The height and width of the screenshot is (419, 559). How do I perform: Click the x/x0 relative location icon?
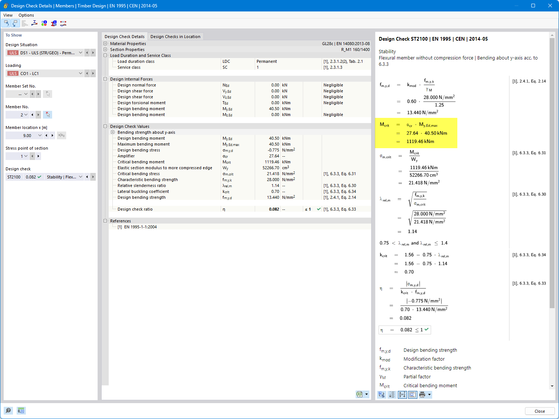[x=62, y=135]
